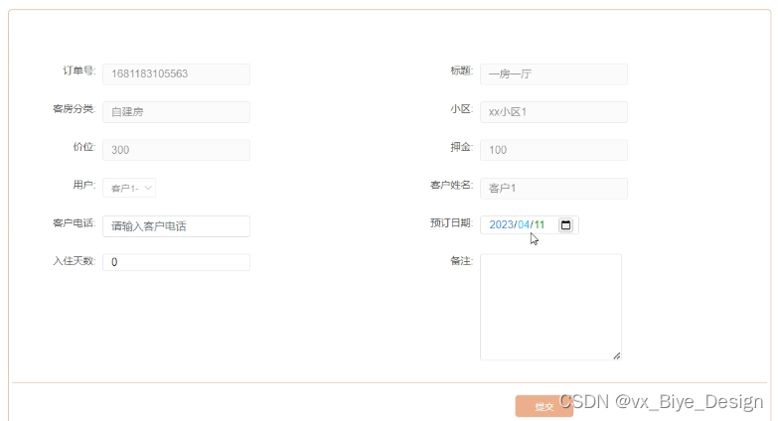Open the calendar picker icon for 预订日期
Screen dimensions: 778x421
pos(565,225)
